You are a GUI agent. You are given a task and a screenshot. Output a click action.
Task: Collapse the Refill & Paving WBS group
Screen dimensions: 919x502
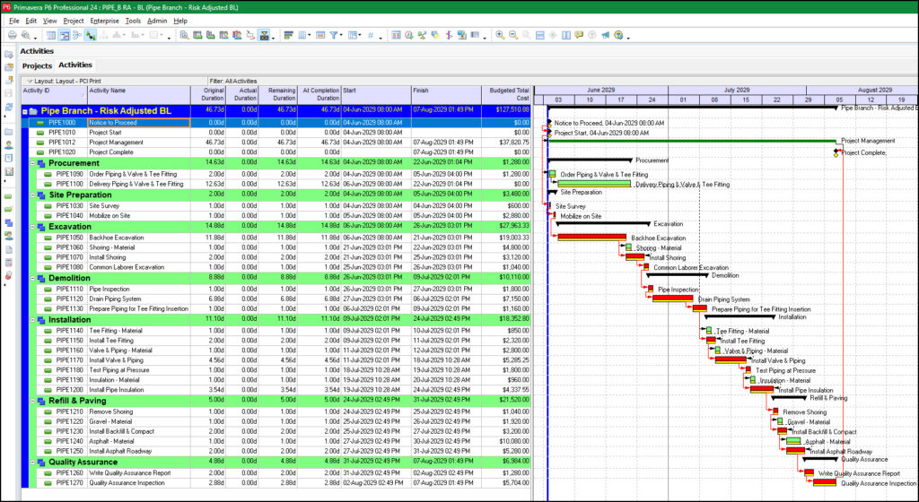click(x=33, y=401)
